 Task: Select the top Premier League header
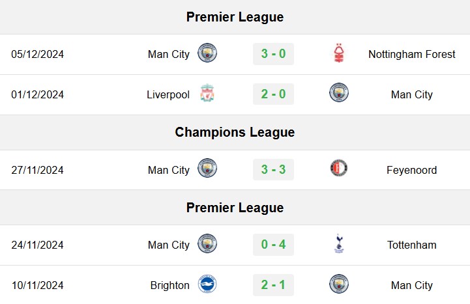pyautogui.click(x=235, y=17)
